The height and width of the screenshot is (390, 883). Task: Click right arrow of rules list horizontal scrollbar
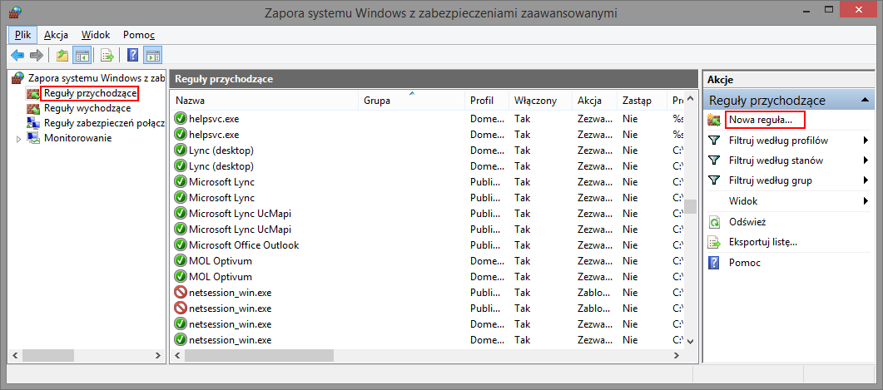tap(677, 356)
